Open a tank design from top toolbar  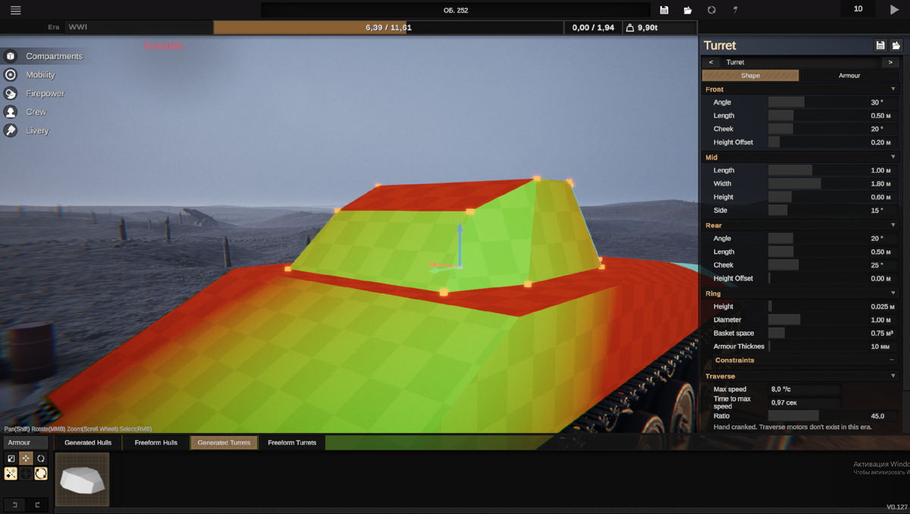pyautogui.click(x=688, y=10)
